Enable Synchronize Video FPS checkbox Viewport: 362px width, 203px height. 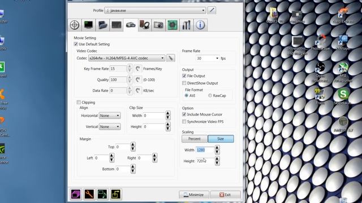184,122
